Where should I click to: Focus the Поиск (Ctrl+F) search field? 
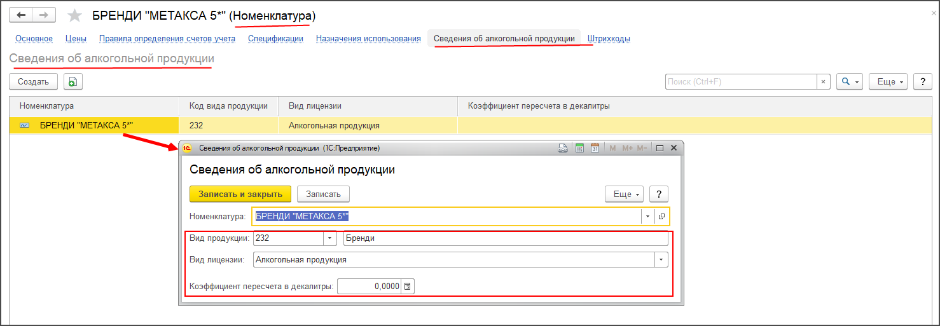tap(741, 81)
